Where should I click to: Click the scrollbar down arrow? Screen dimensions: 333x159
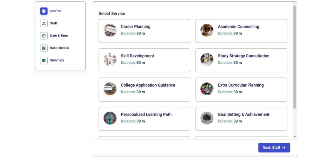[x=295, y=137]
